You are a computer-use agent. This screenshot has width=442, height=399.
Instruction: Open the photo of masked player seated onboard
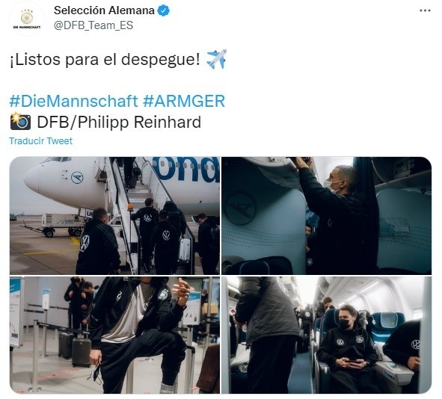coord(326,335)
